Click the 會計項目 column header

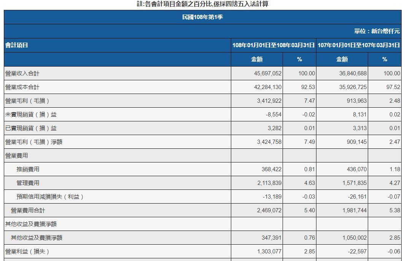pos(16,45)
